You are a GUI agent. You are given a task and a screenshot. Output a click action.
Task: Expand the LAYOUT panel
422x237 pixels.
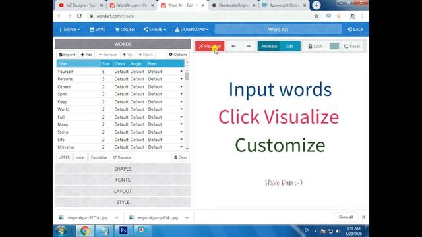pyautogui.click(x=123, y=192)
